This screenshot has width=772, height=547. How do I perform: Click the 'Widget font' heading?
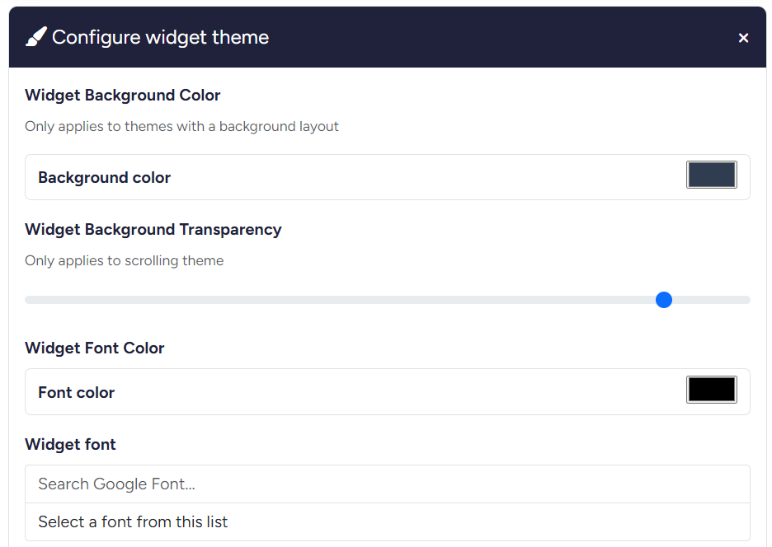click(x=70, y=444)
